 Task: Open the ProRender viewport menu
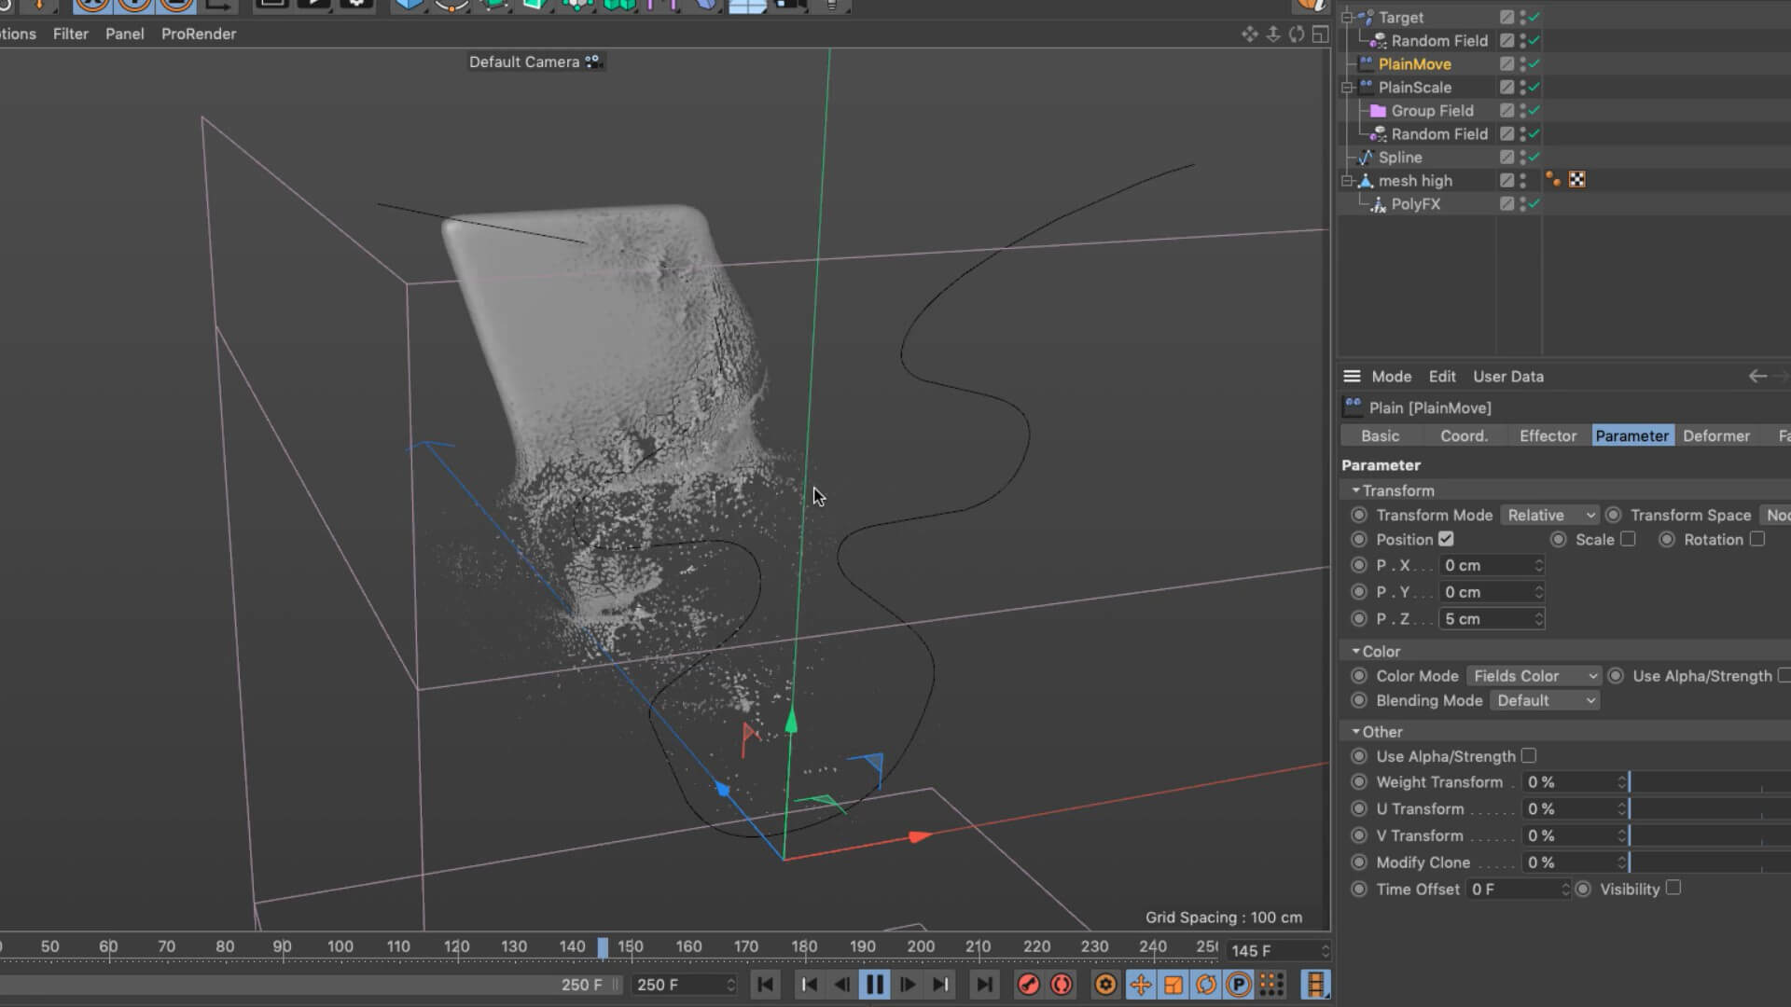(x=199, y=34)
